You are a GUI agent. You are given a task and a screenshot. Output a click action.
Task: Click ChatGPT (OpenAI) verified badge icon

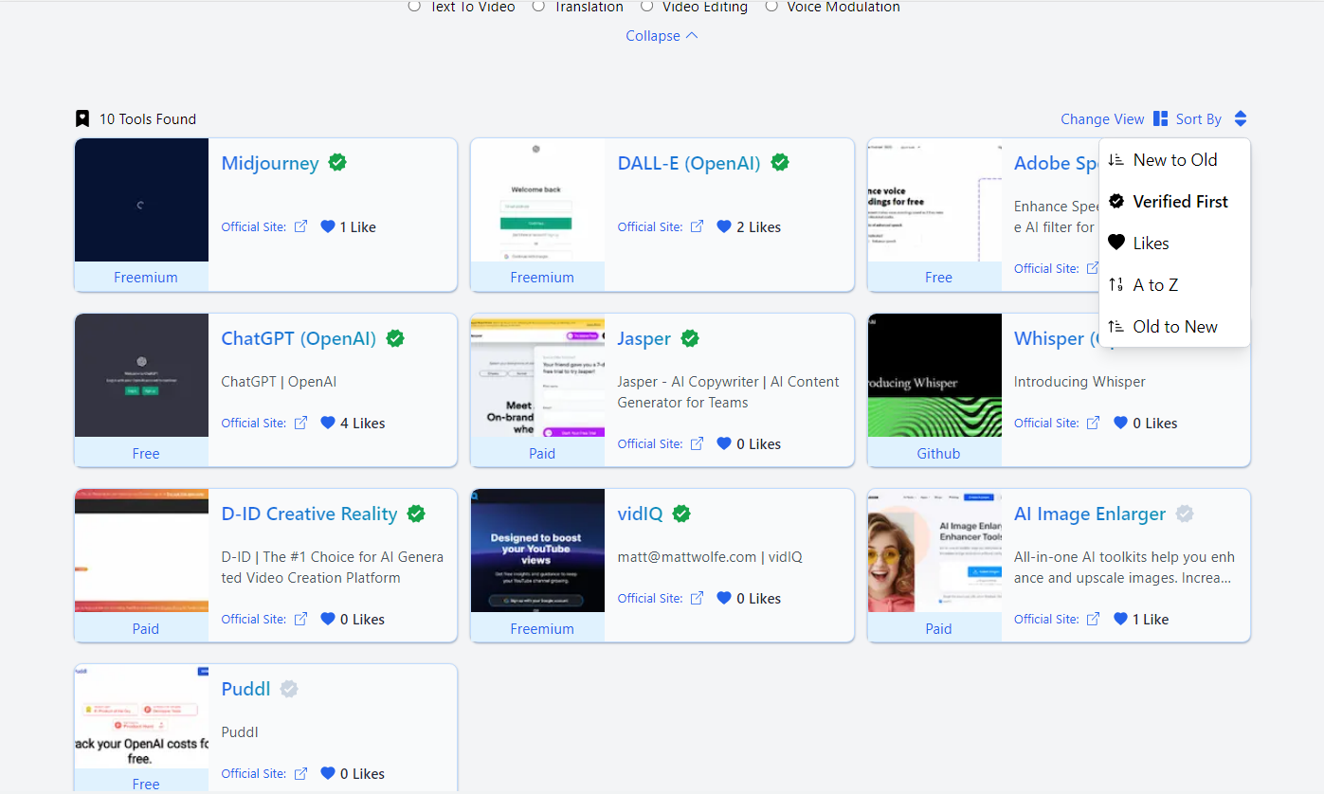(395, 338)
